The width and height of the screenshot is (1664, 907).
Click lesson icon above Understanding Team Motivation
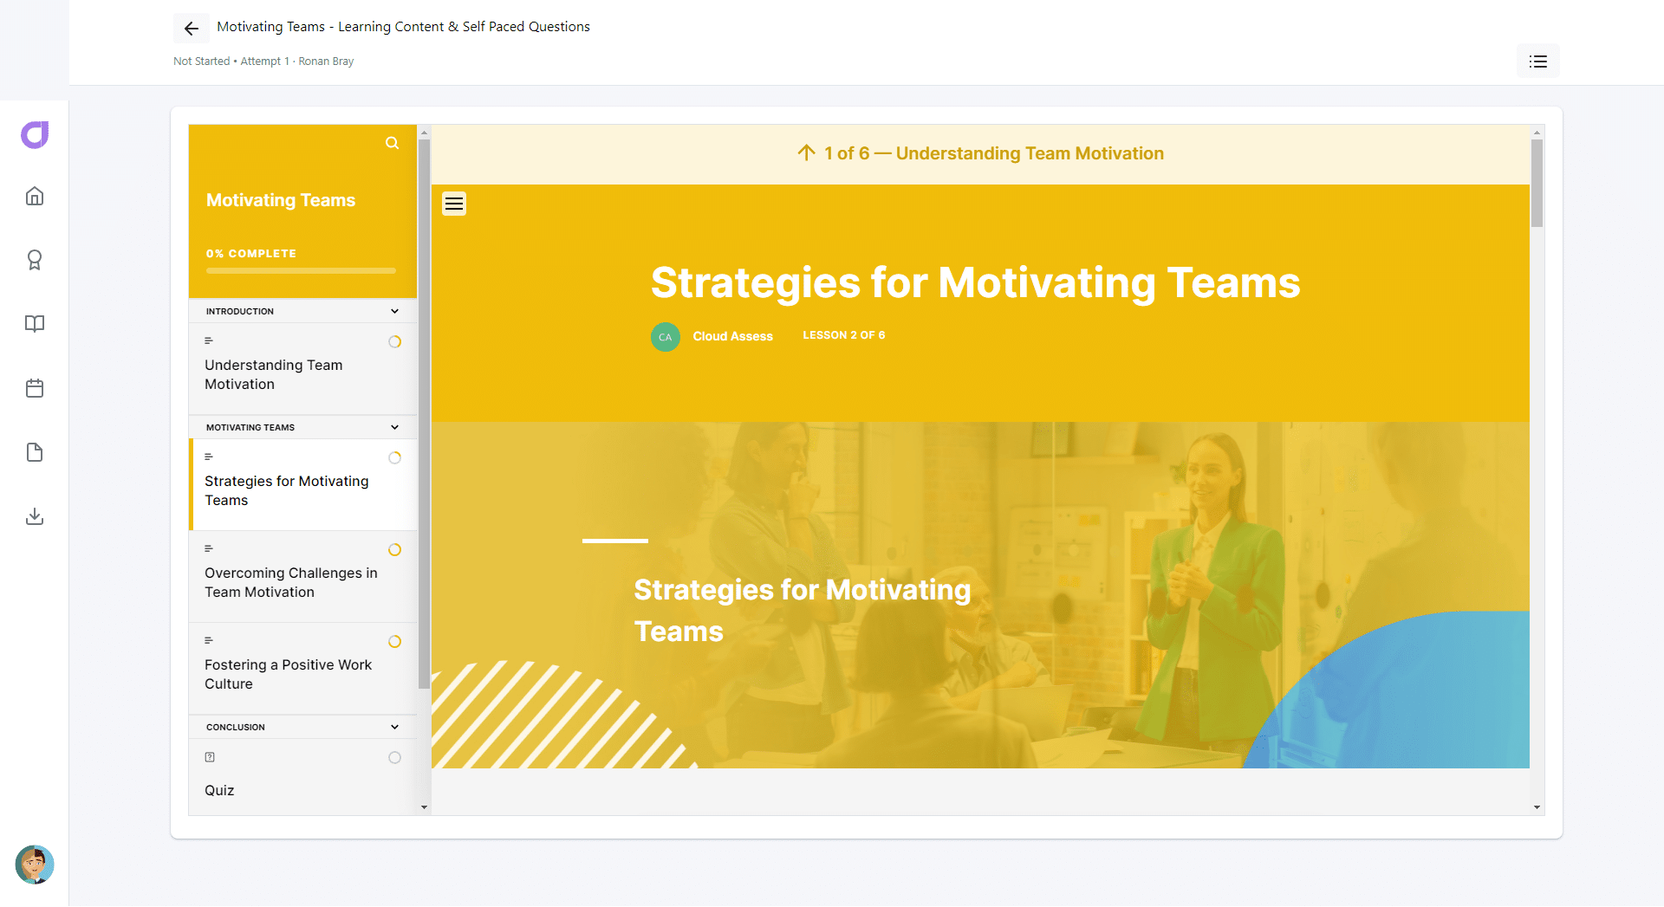coord(209,341)
